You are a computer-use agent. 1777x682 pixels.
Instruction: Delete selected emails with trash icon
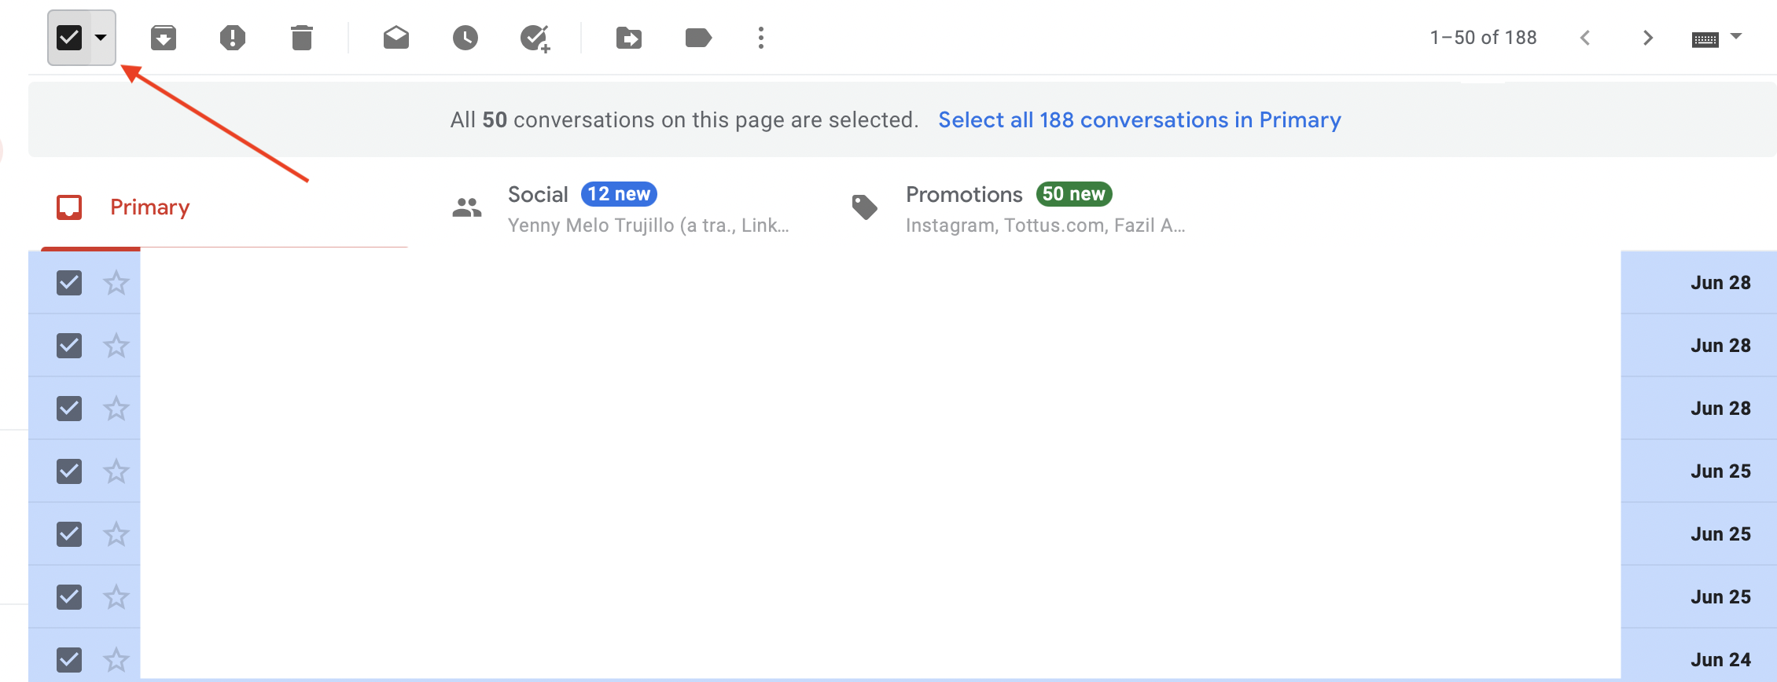point(302,38)
